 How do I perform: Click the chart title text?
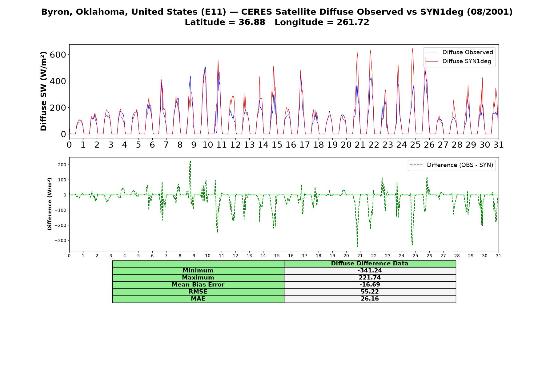[x=277, y=17]
